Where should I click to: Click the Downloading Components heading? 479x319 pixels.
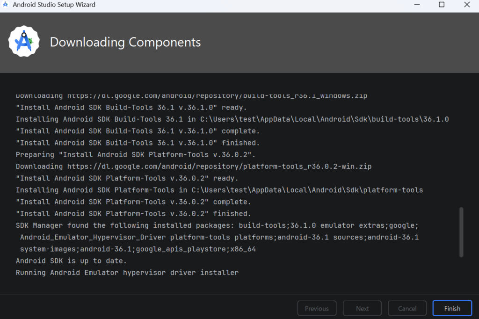pos(125,42)
